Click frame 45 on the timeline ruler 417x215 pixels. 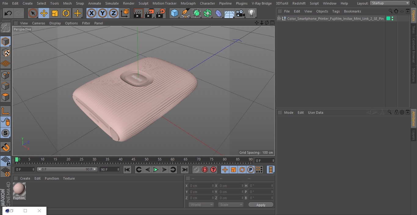point(133,159)
